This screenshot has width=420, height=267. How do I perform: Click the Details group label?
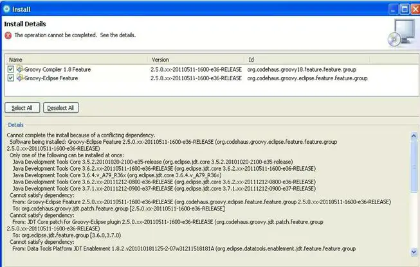pos(15,125)
